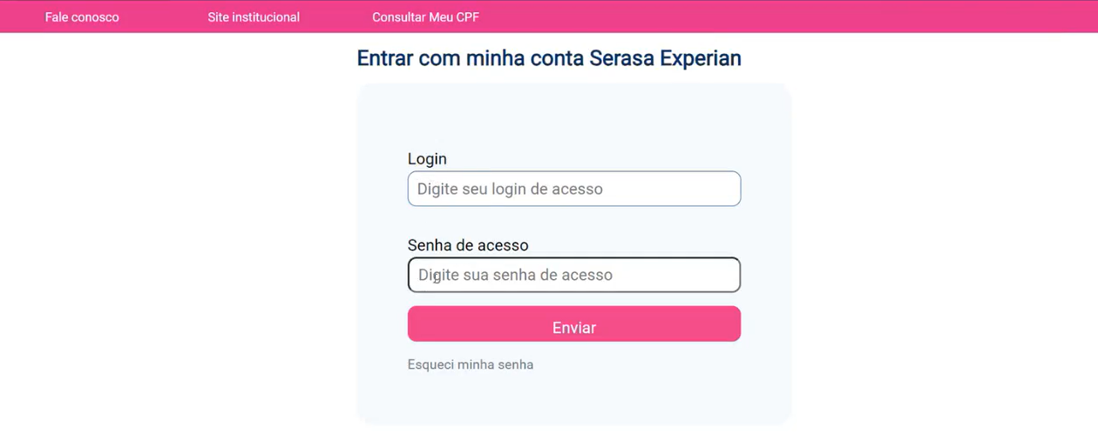
Task: Click empty space in the pink navigation bar
Action: [x=784, y=17]
